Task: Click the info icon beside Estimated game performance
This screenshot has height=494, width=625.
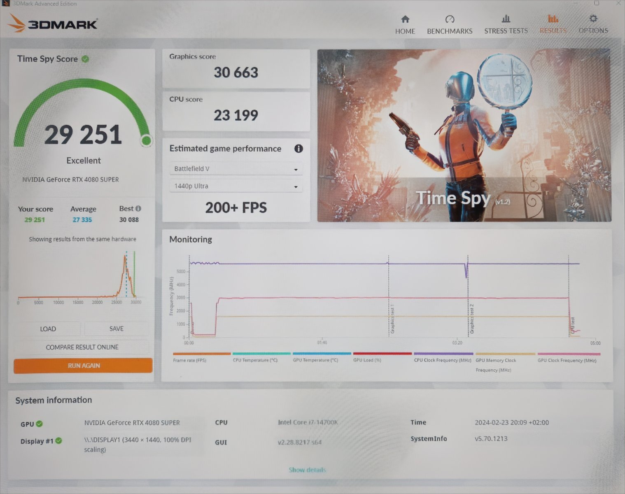Action: (x=299, y=149)
